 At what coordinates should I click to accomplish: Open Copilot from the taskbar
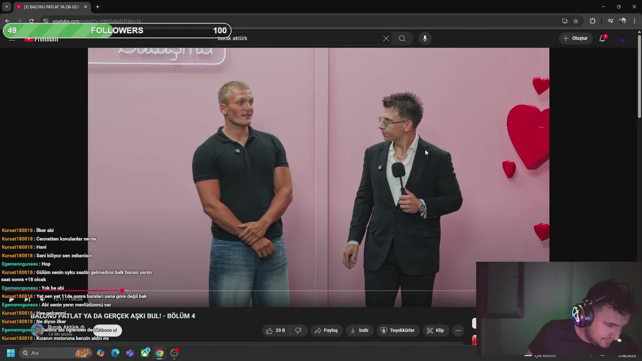101,353
